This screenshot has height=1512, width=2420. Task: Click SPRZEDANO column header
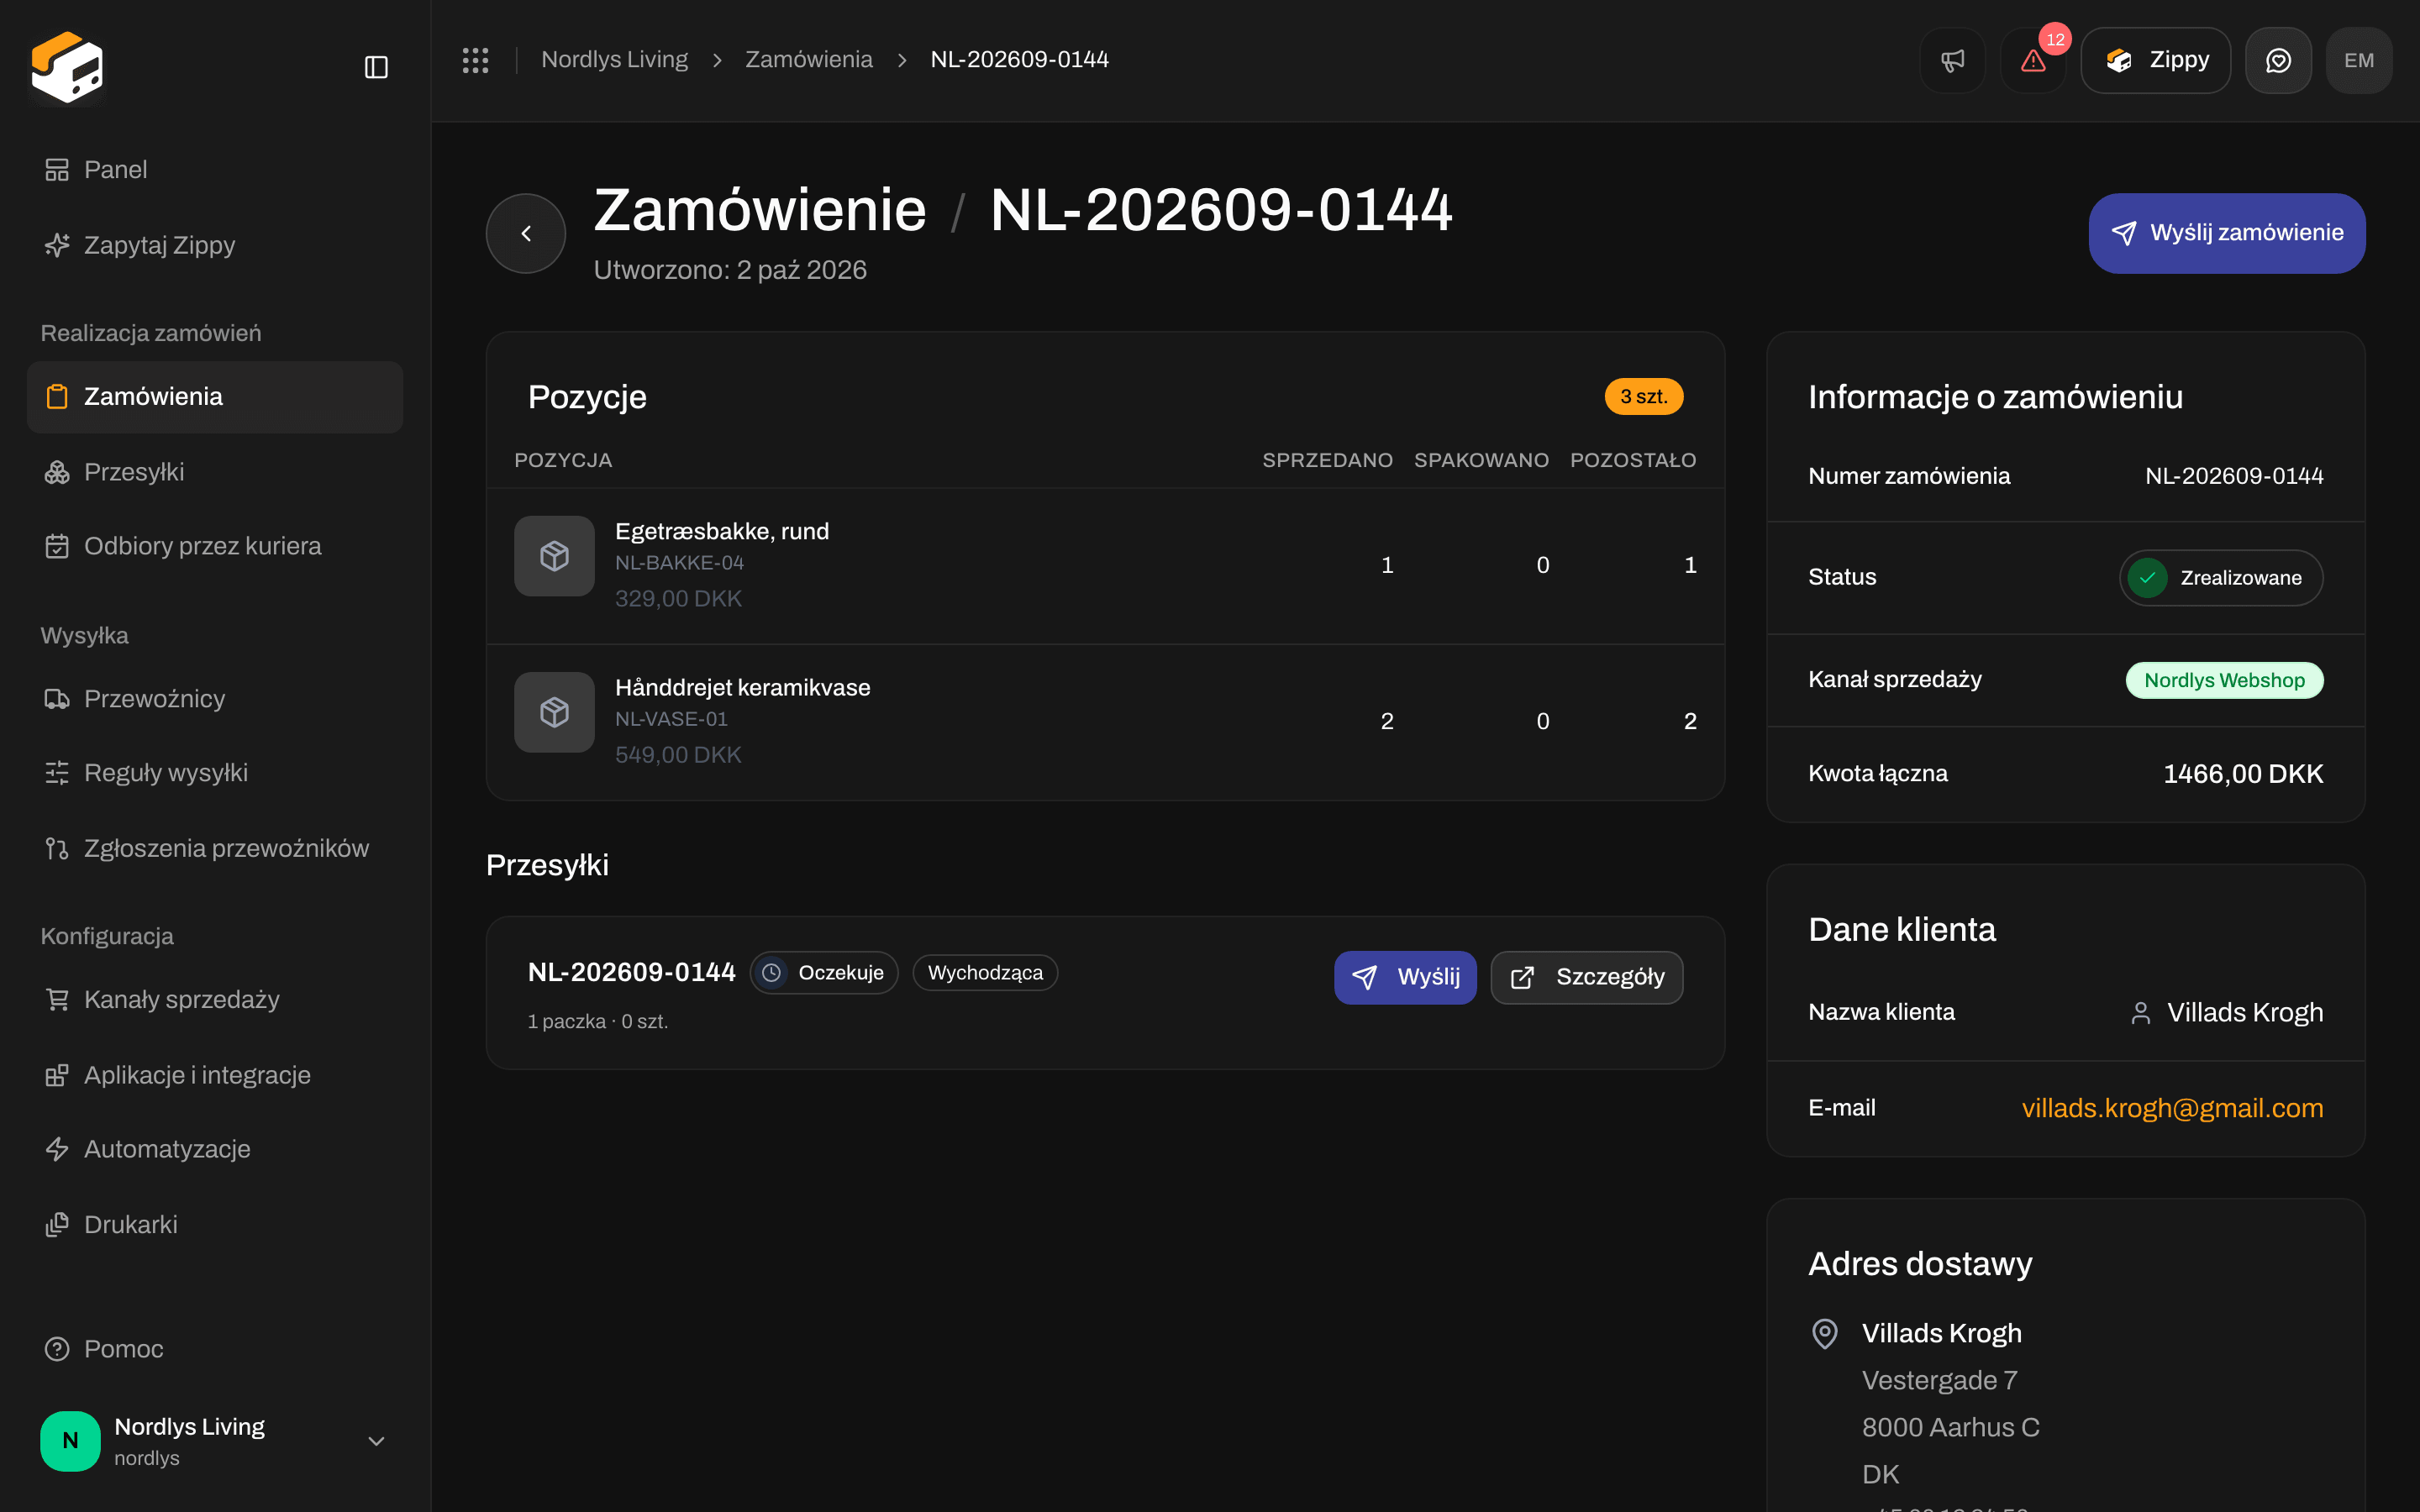pyautogui.click(x=1327, y=461)
